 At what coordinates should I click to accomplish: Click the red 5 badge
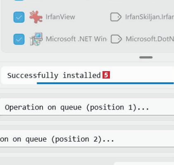(x=106, y=75)
